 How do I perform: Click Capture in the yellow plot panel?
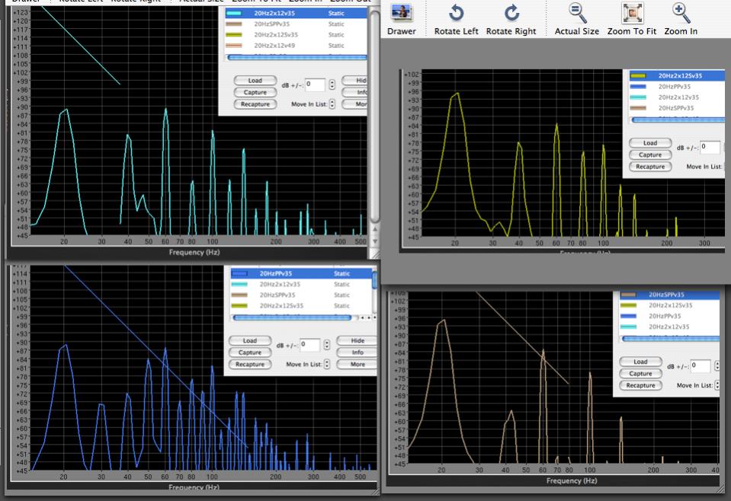pos(650,155)
